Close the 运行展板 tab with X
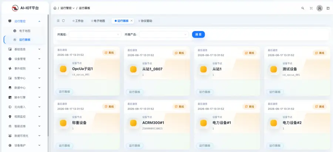The width and height of the screenshot is (333, 152). click(131, 21)
